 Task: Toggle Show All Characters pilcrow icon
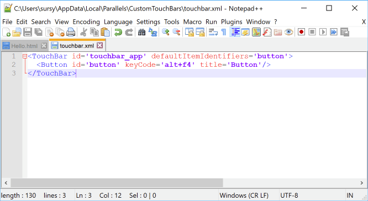224,32
